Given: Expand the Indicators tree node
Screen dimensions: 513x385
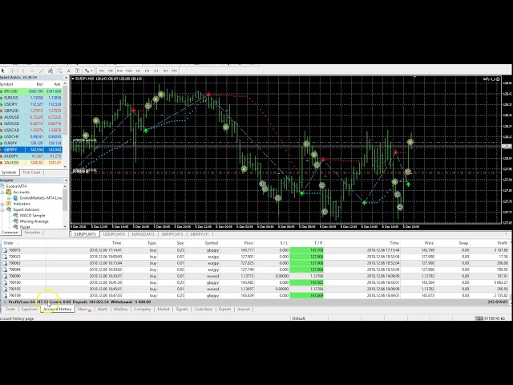Looking at the screenshot, I should (x=3, y=204).
